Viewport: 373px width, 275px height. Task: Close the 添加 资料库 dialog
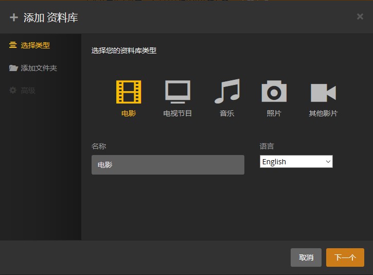coord(360,16)
